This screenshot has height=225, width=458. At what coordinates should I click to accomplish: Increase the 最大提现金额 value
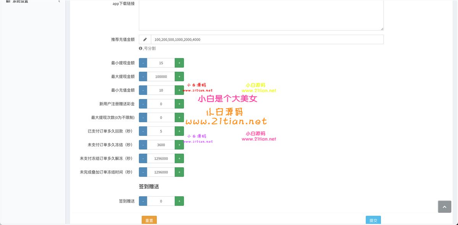pyautogui.click(x=179, y=77)
